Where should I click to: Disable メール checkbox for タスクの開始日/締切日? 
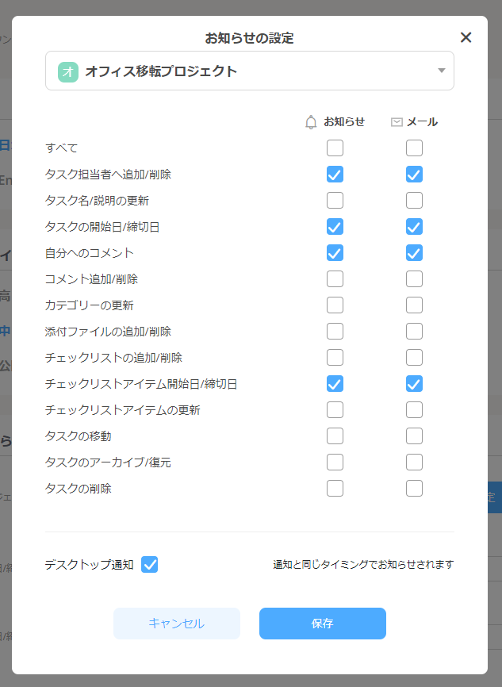point(414,226)
